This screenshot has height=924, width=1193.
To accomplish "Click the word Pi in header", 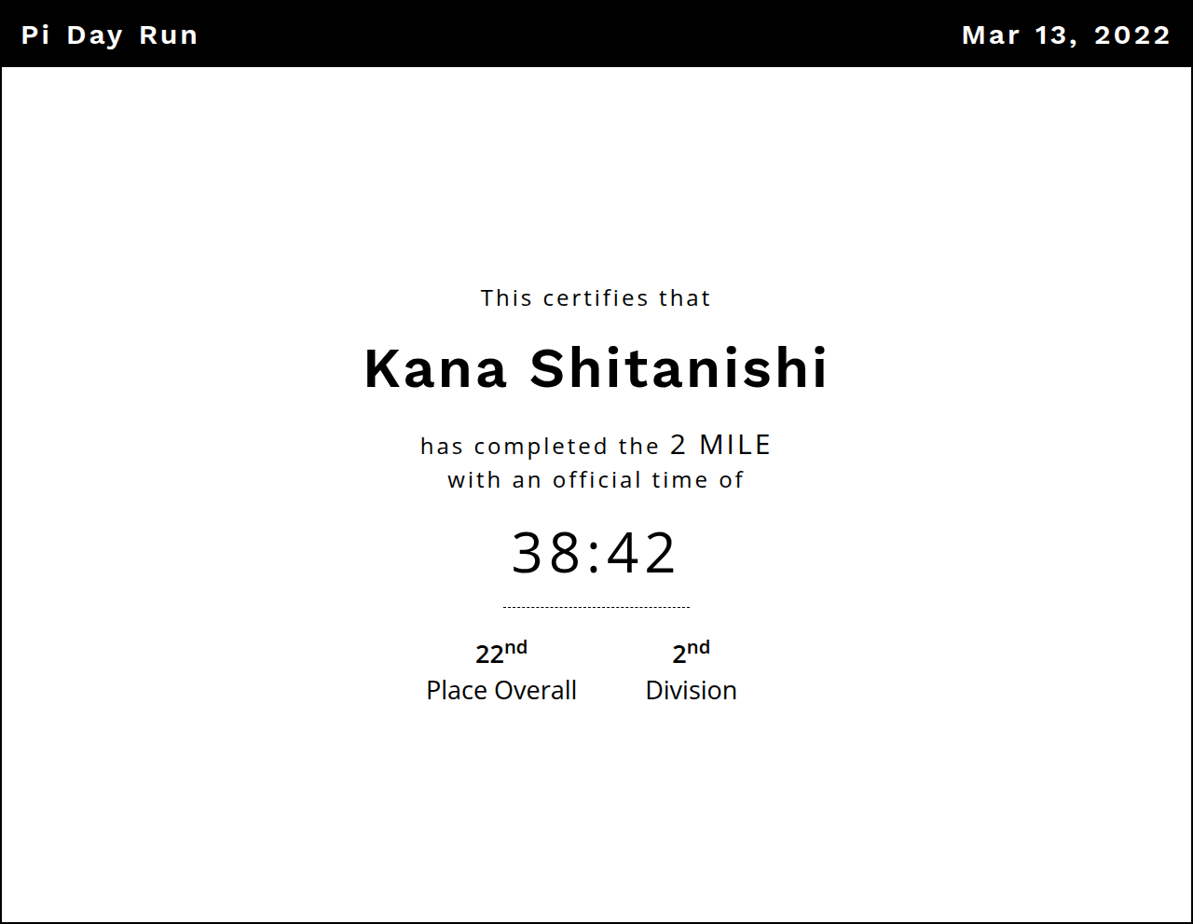I will point(35,35).
